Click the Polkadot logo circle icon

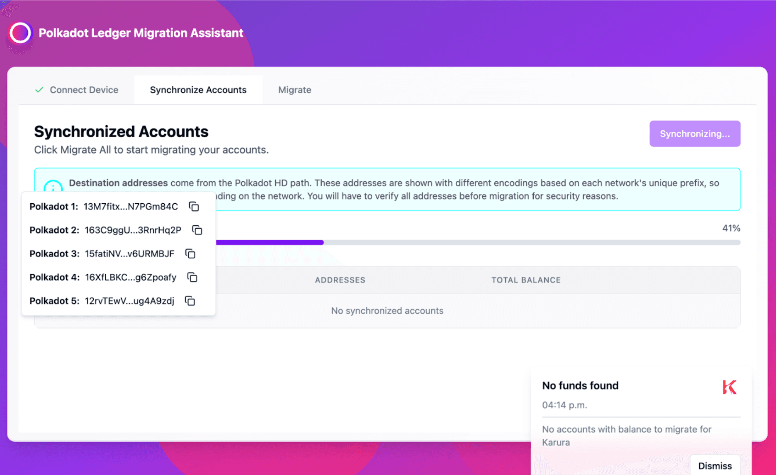[20, 33]
